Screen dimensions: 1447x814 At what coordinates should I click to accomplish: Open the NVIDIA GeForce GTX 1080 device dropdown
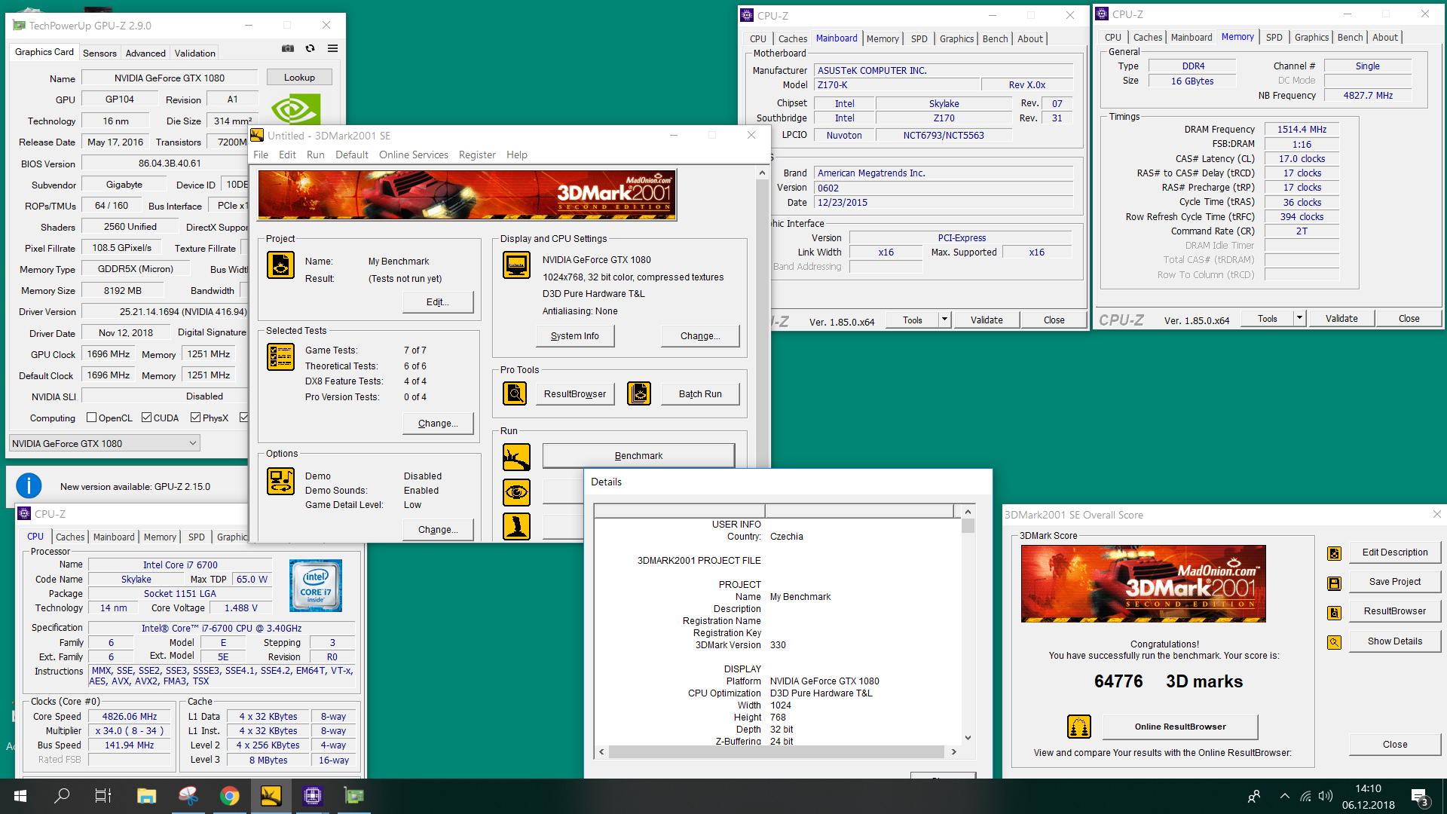pyautogui.click(x=104, y=443)
